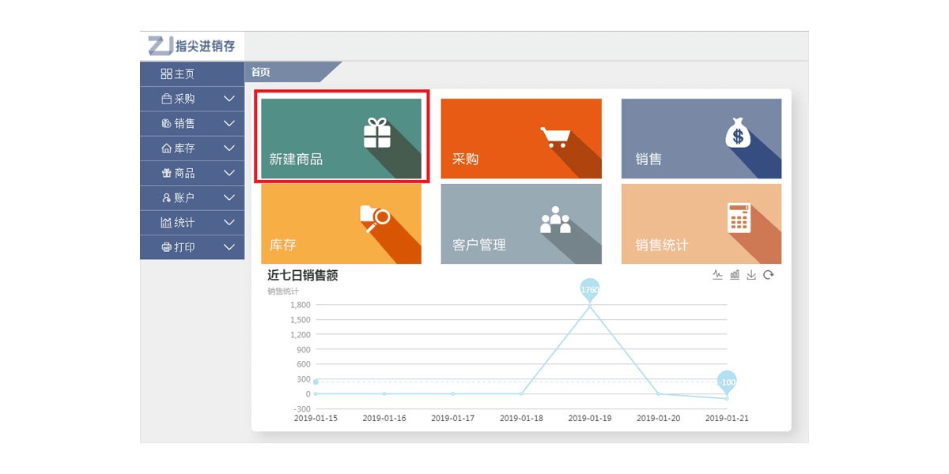Click the 2019-01-18 axis label
Image resolution: width=949 pixels, height=474 pixels.
521,419
